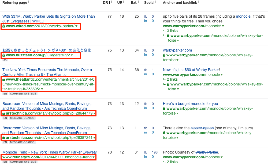Click the fb count 1 in Atlantic row
268x165 pixels.
pyautogui.click(x=153, y=70)
